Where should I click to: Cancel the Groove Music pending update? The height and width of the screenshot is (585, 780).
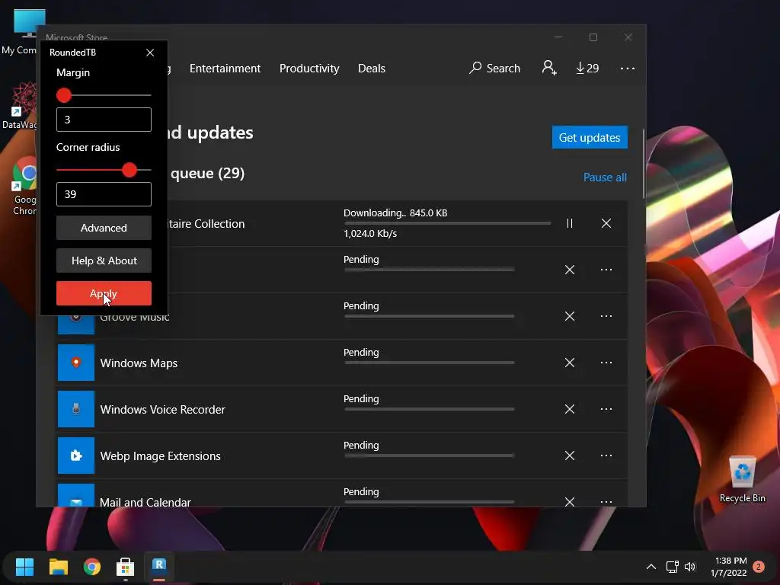click(570, 316)
